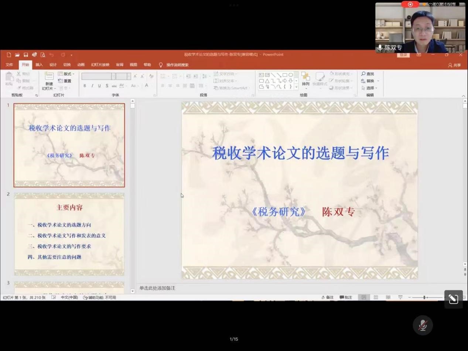The width and height of the screenshot is (468, 351).
Task: Toggle the 备注 notes pane in status bar
Action: (x=327, y=297)
